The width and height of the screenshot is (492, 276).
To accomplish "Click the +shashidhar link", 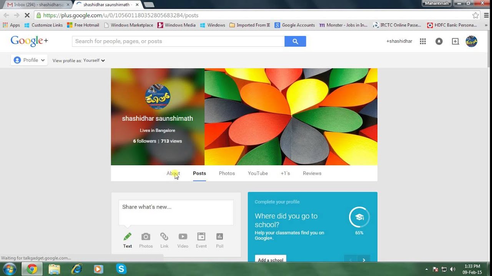I will 399,41.
